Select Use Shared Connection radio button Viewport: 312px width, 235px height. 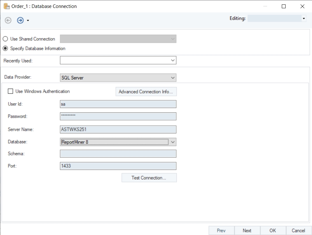tap(5, 39)
